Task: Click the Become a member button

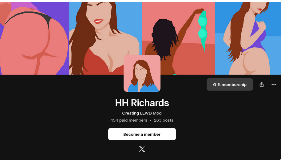Action: pyautogui.click(x=142, y=134)
